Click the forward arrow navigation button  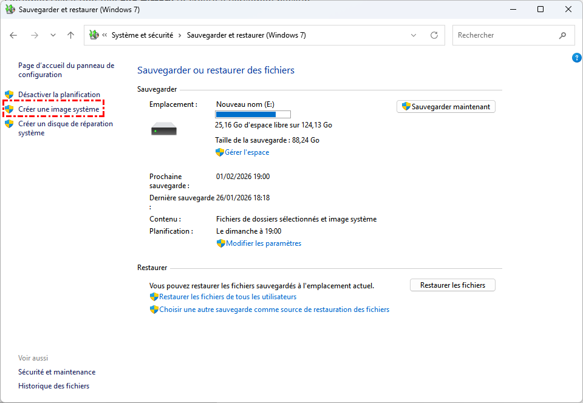[34, 35]
